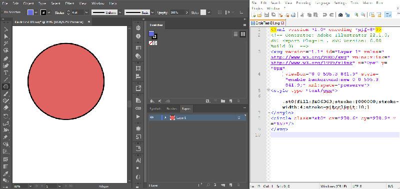Click the opacity percentage field

tap(177, 12)
